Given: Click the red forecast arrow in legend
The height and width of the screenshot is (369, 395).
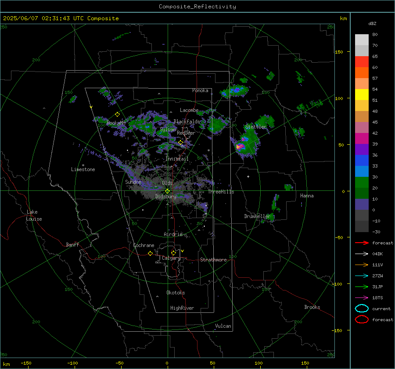Looking at the screenshot, I should coord(362,243).
